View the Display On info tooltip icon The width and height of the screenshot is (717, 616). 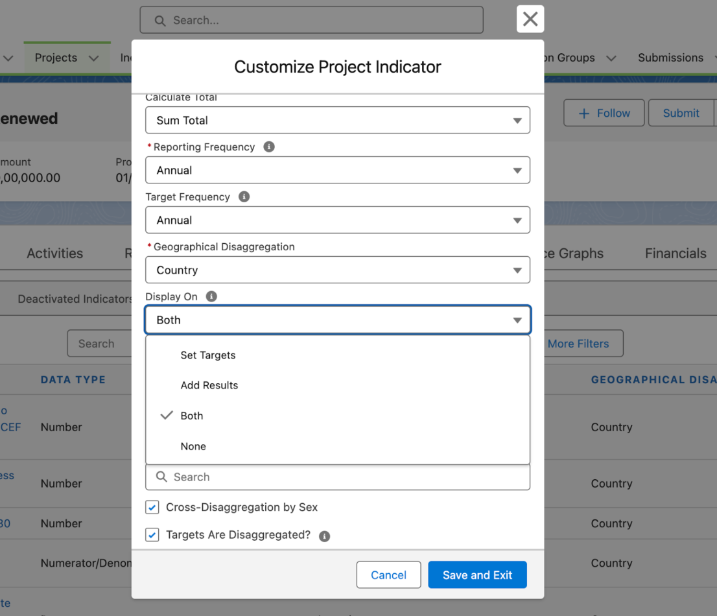pos(211,296)
